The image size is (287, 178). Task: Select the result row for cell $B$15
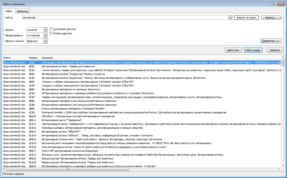pyautogui.click(x=142, y=139)
